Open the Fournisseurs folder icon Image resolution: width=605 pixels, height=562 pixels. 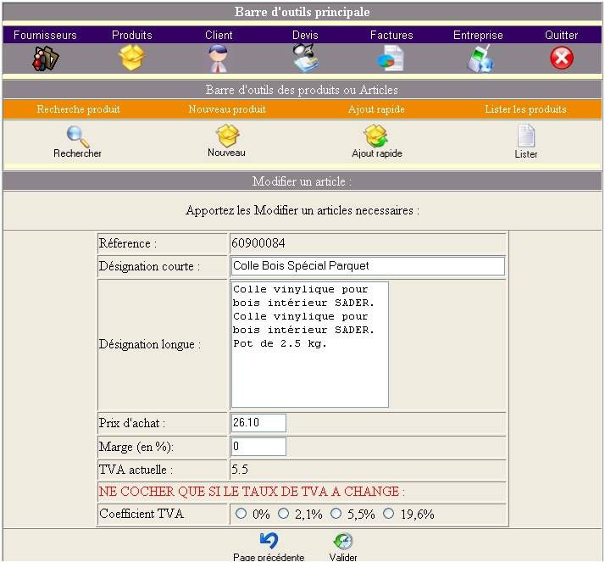click(45, 58)
